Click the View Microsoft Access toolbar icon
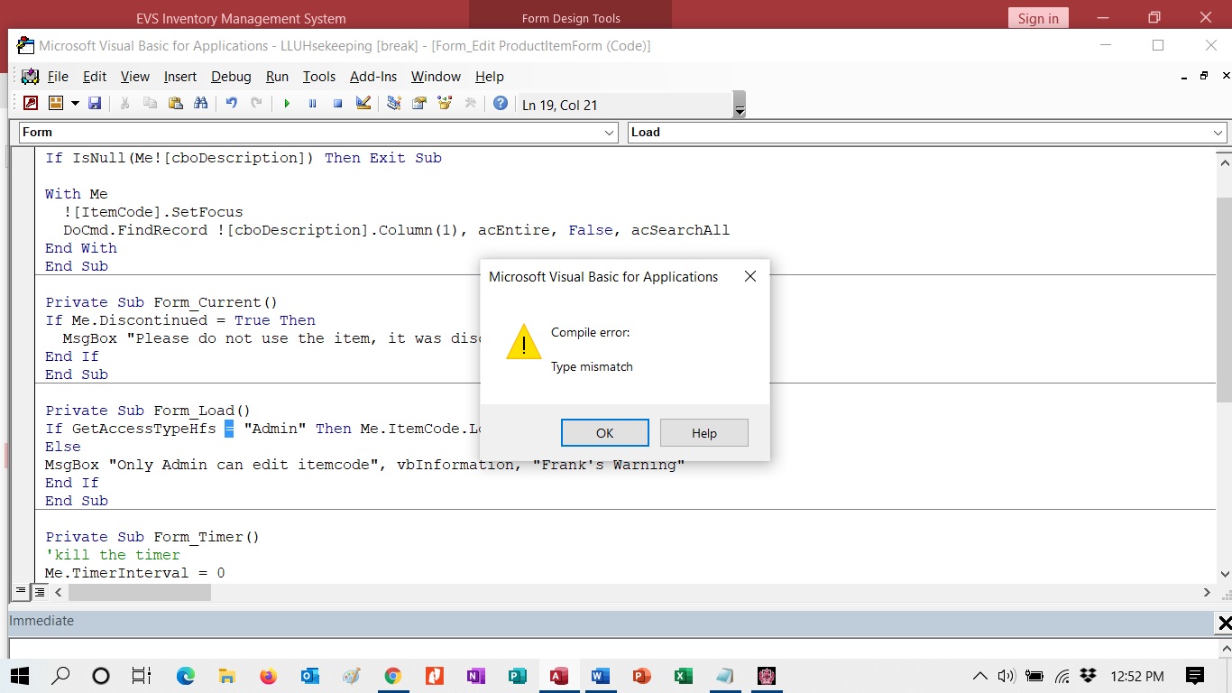This screenshot has height=693, width=1232. [x=31, y=104]
